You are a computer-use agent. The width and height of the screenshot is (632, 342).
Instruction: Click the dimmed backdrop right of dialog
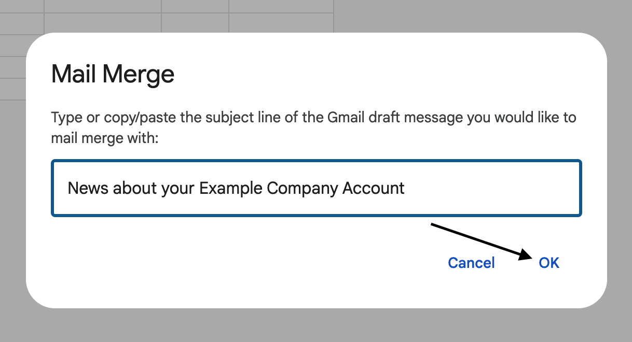(620, 171)
